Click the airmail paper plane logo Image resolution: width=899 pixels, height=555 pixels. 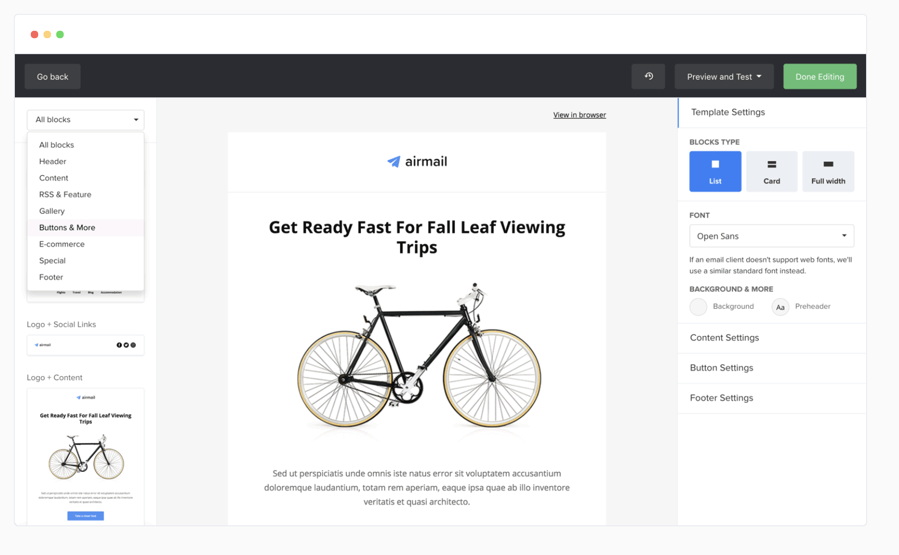pos(394,161)
